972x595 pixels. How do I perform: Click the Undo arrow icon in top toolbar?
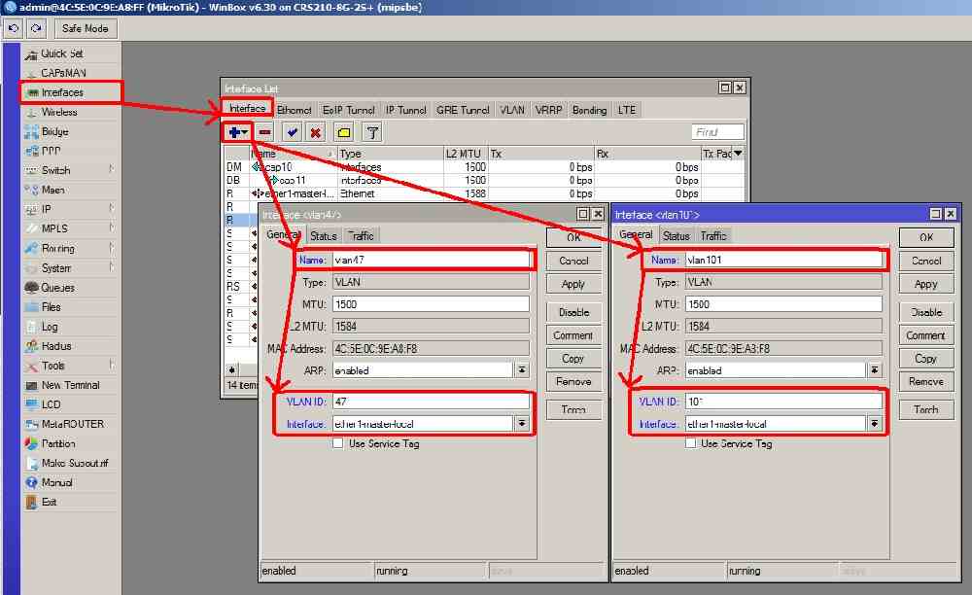click(13, 29)
